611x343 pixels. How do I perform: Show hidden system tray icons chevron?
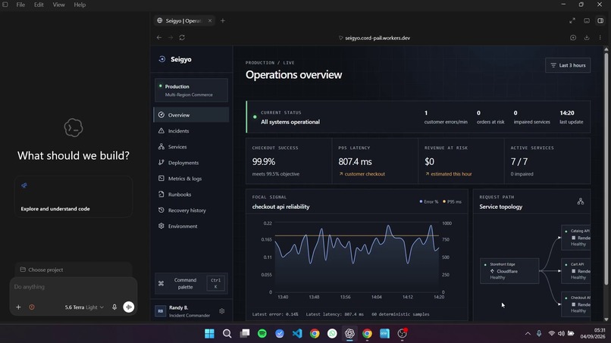pyautogui.click(x=528, y=333)
